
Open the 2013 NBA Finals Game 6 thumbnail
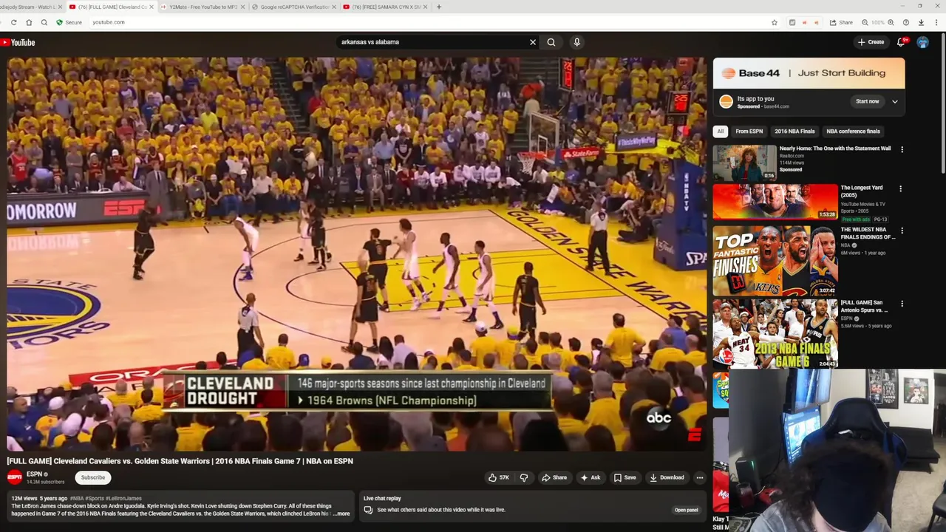tap(775, 333)
